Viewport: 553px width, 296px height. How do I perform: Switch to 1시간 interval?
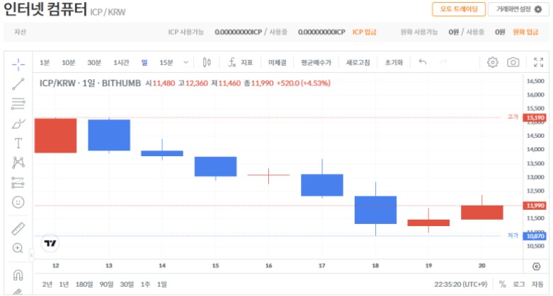pyautogui.click(x=121, y=63)
